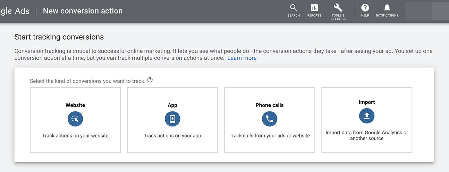Click 'Import data from Google Analytics' description
Image resolution: width=449 pixels, height=172 pixels.
click(367, 135)
